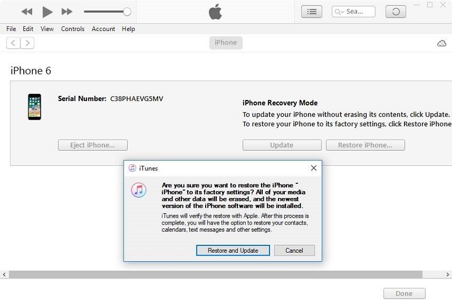Open the search magnifier dropdown
This screenshot has height=308, width=452.
tap(340, 12)
